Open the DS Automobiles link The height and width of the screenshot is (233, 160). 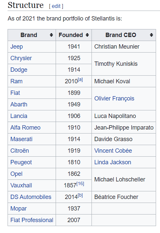pos(31,197)
